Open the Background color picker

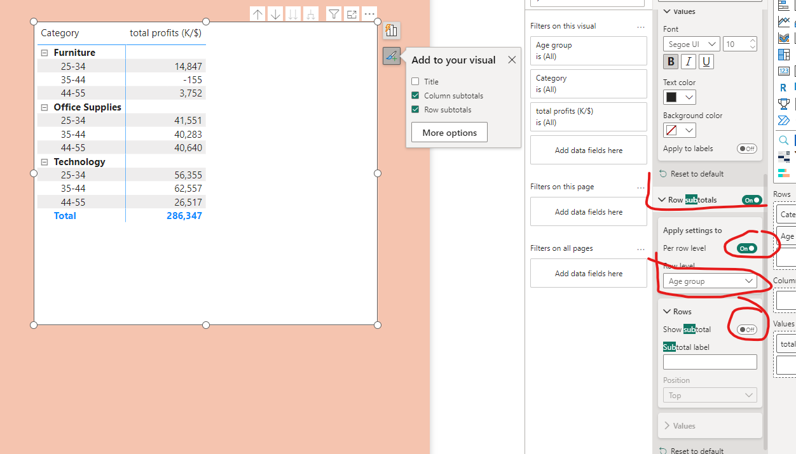[x=680, y=130]
